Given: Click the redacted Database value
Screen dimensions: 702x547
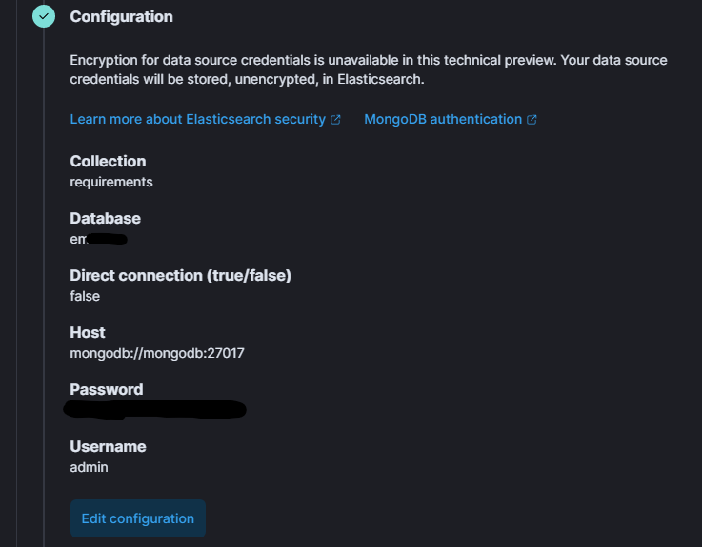Looking at the screenshot, I should [x=98, y=239].
